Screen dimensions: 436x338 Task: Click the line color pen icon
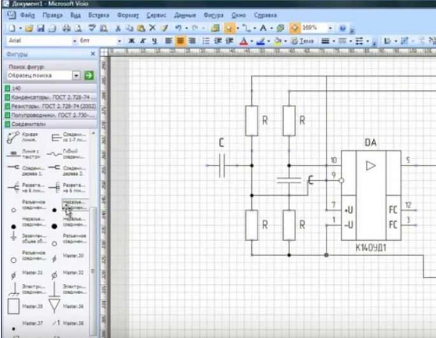(260, 41)
